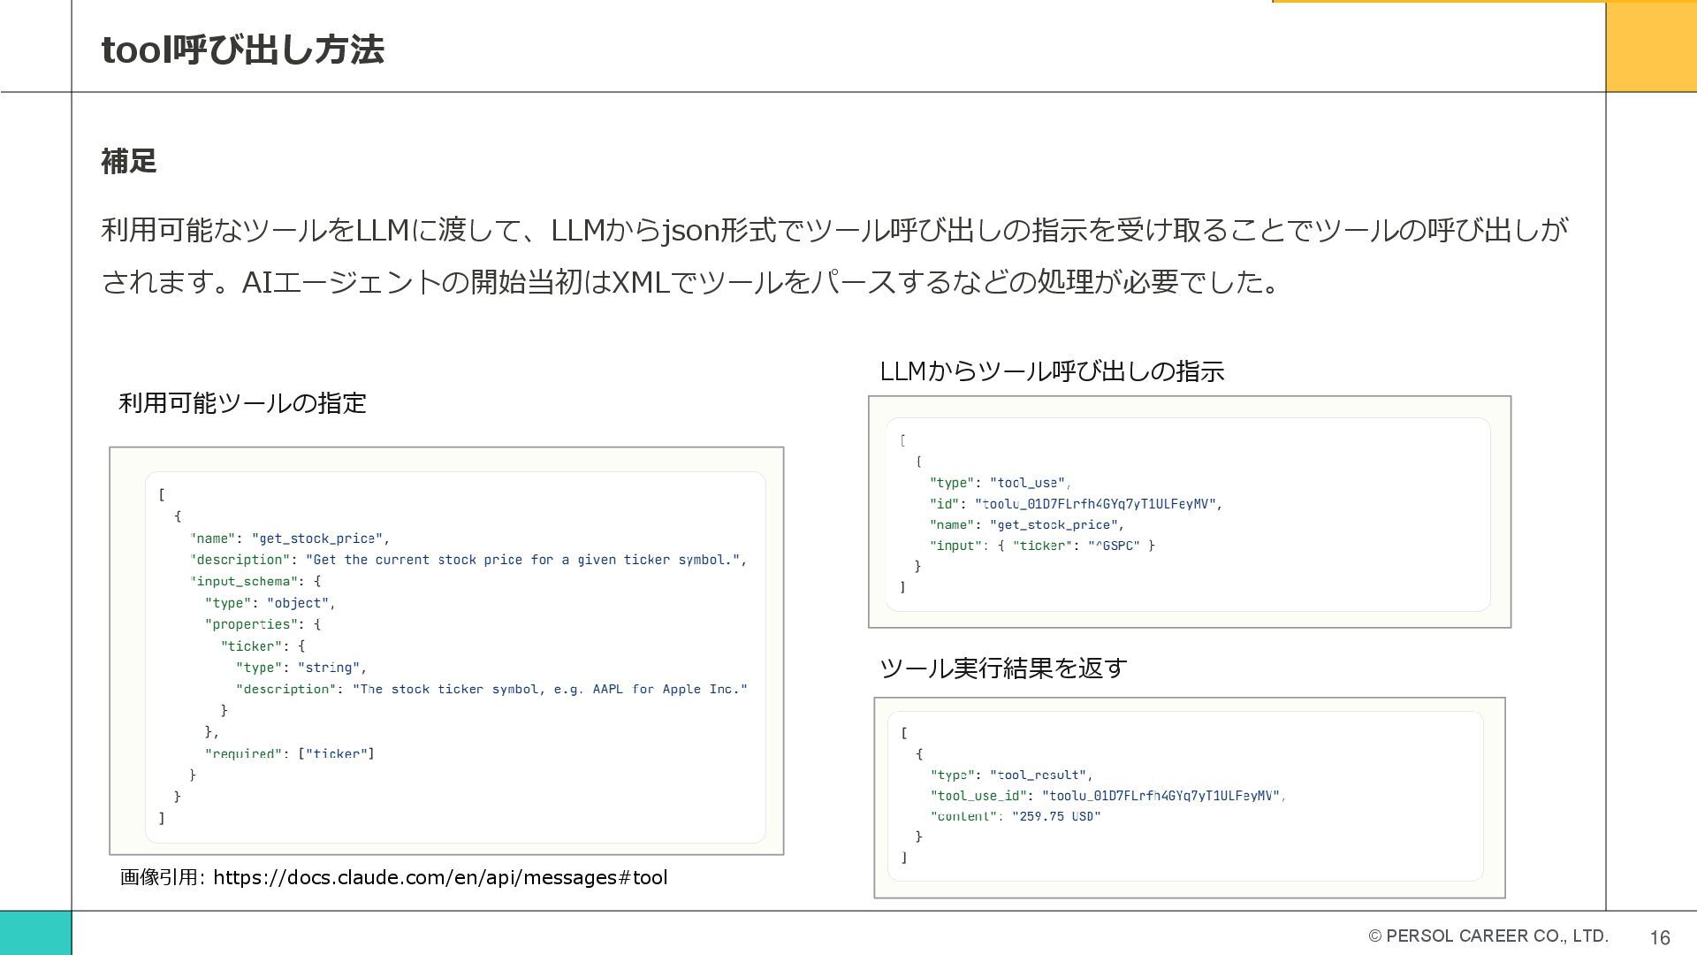
Task: Click the tool_result JSON code image
Action: pos(1189,797)
